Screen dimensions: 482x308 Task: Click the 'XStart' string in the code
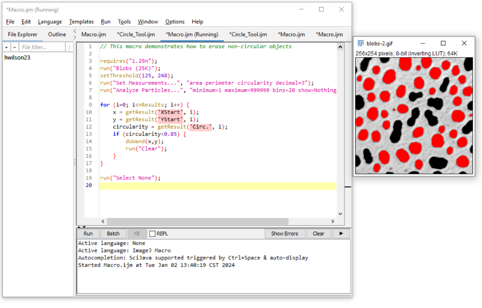pos(170,112)
